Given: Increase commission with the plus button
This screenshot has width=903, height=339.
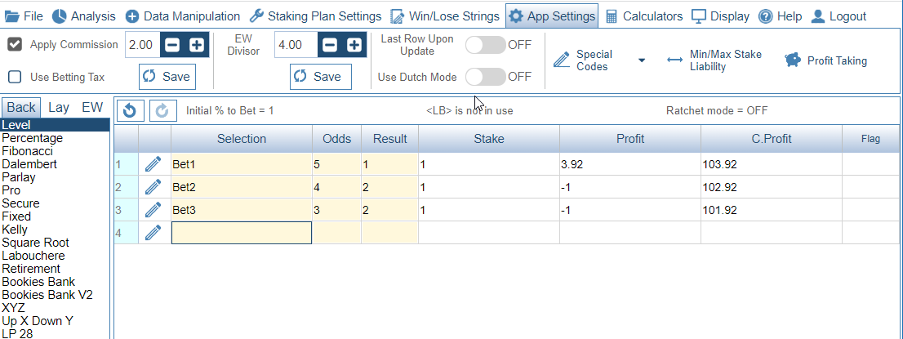Looking at the screenshot, I should point(197,45).
